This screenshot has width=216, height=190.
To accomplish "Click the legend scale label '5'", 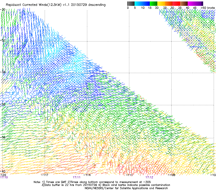I will click(135, 8).
